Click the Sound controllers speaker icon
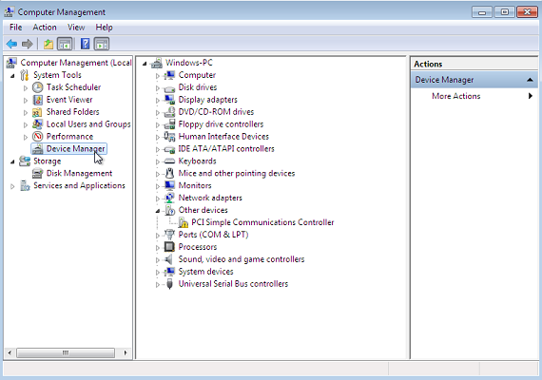The height and width of the screenshot is (380, 542). (168, 259)
